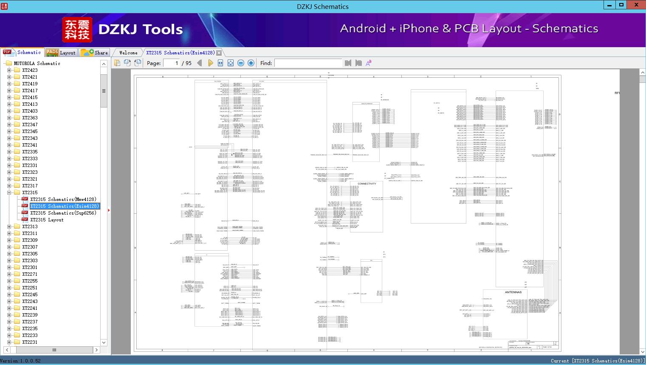Close the XT2315 Schematics(Esim4128) tab
This screenshot has width=646, height=365.
[x=219, y=53]
